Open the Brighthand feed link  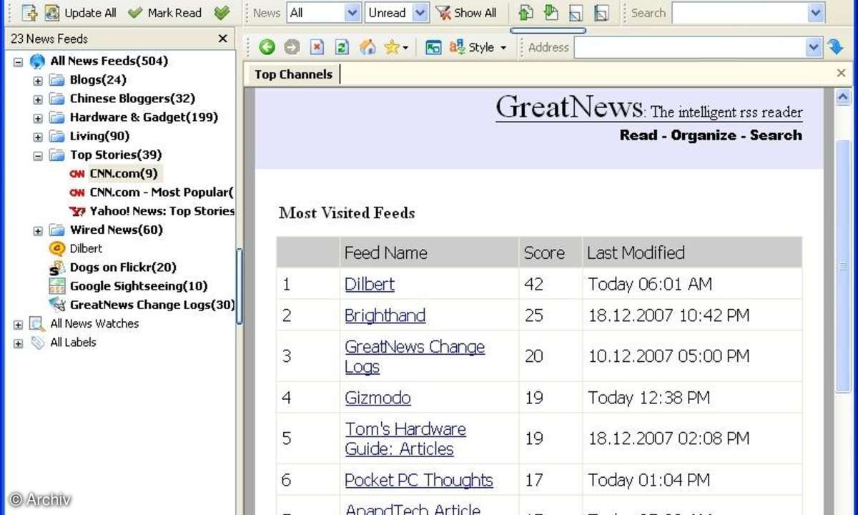click(x=385, y=315)
